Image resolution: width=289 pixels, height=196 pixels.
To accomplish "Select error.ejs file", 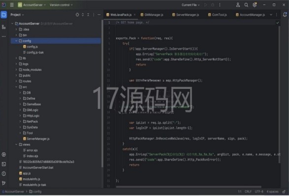I will [31, 150].
